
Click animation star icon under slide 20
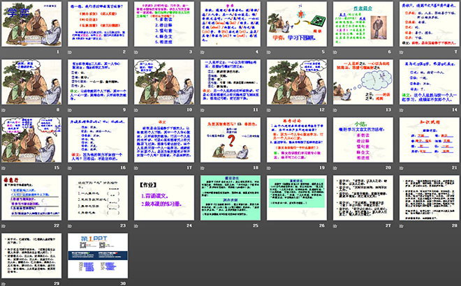tap(335, 168)
